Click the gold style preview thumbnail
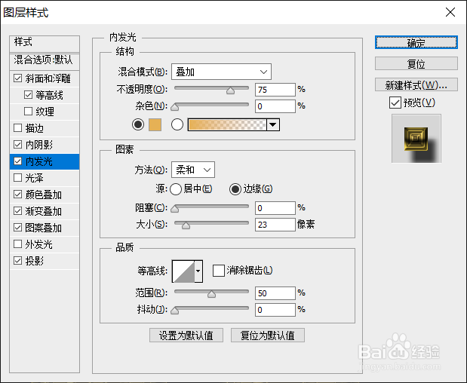467x383 pixels. pos(416,139)
